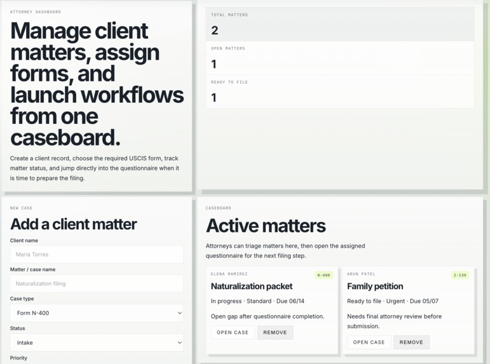The height and width of the screenshot is (364, 490).
Task: Expand the Status dropdown set to Intake
Action: click(x=97, y=343)
